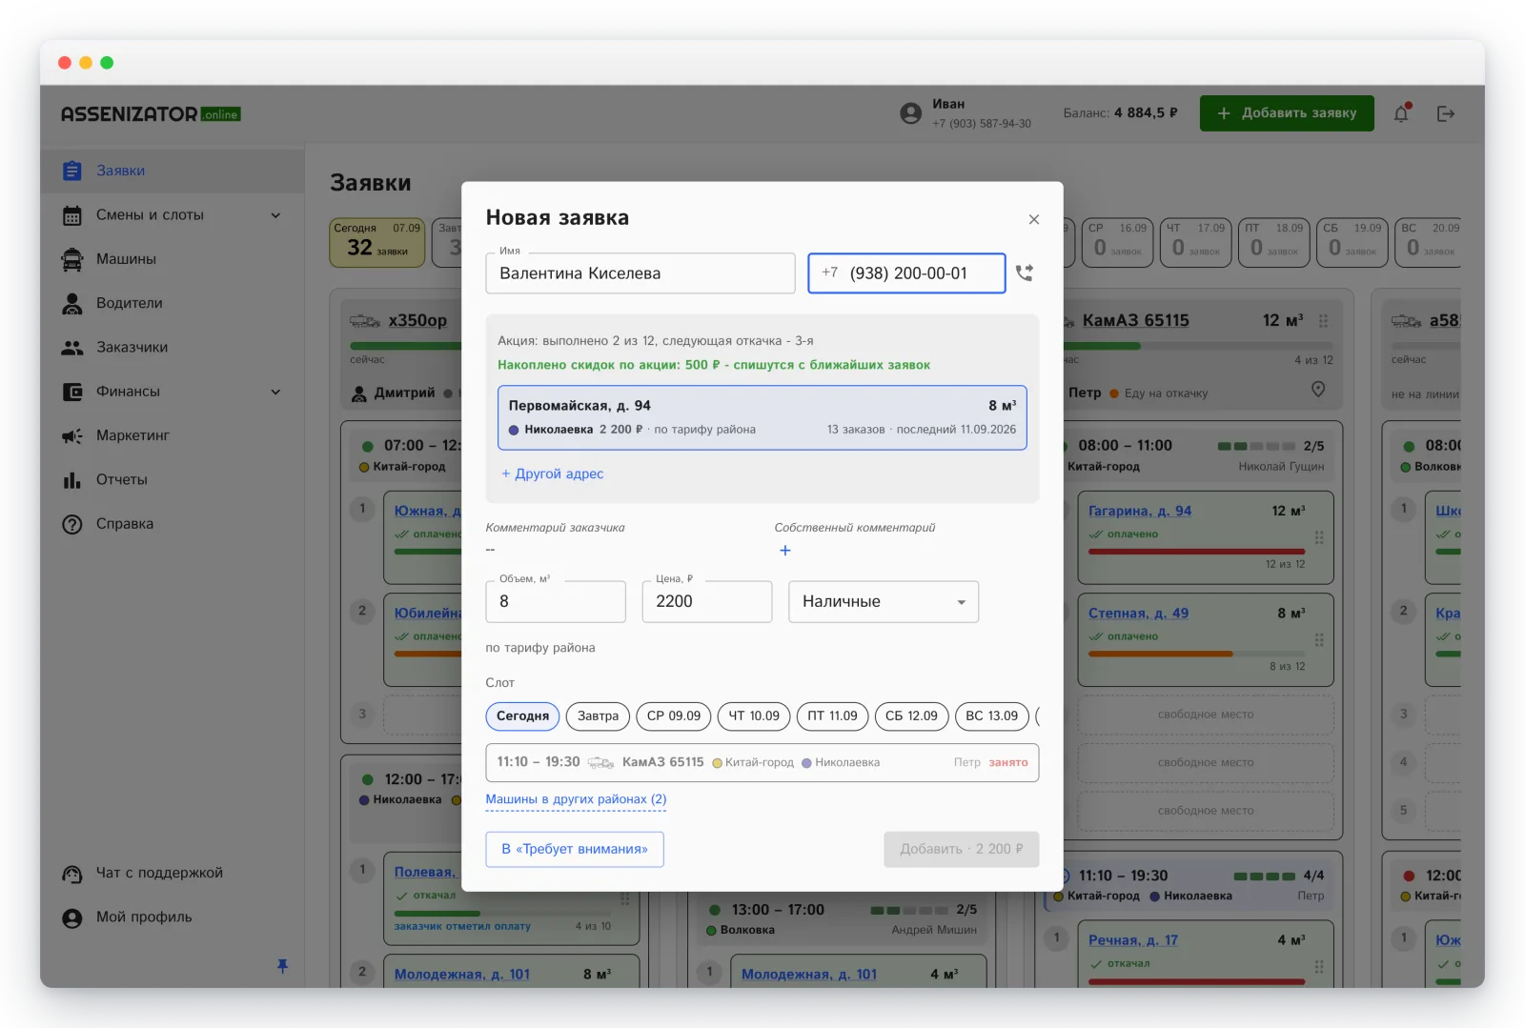
Task: Click the driver icon next to Водители
Action: click(72, 303)
